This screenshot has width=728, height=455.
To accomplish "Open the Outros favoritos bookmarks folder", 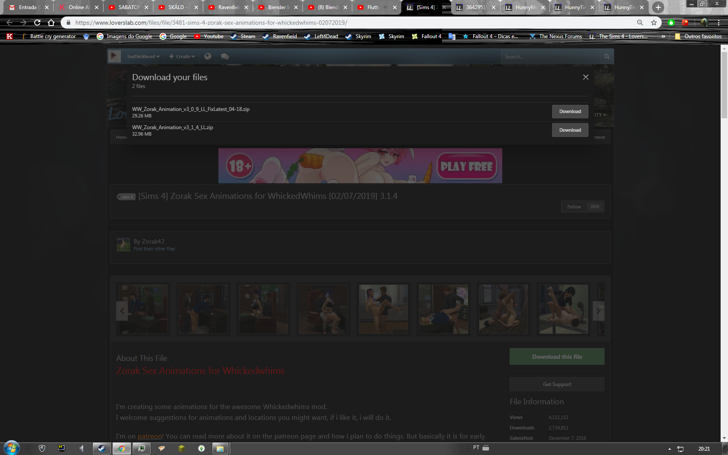I will click(698, 36).
